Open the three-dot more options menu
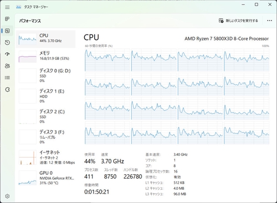 point(269,21)
